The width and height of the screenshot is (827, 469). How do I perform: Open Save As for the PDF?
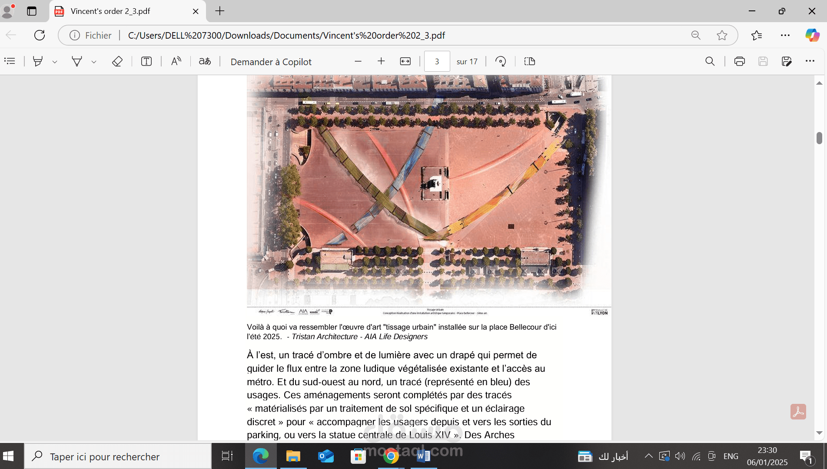pos(787,61)
